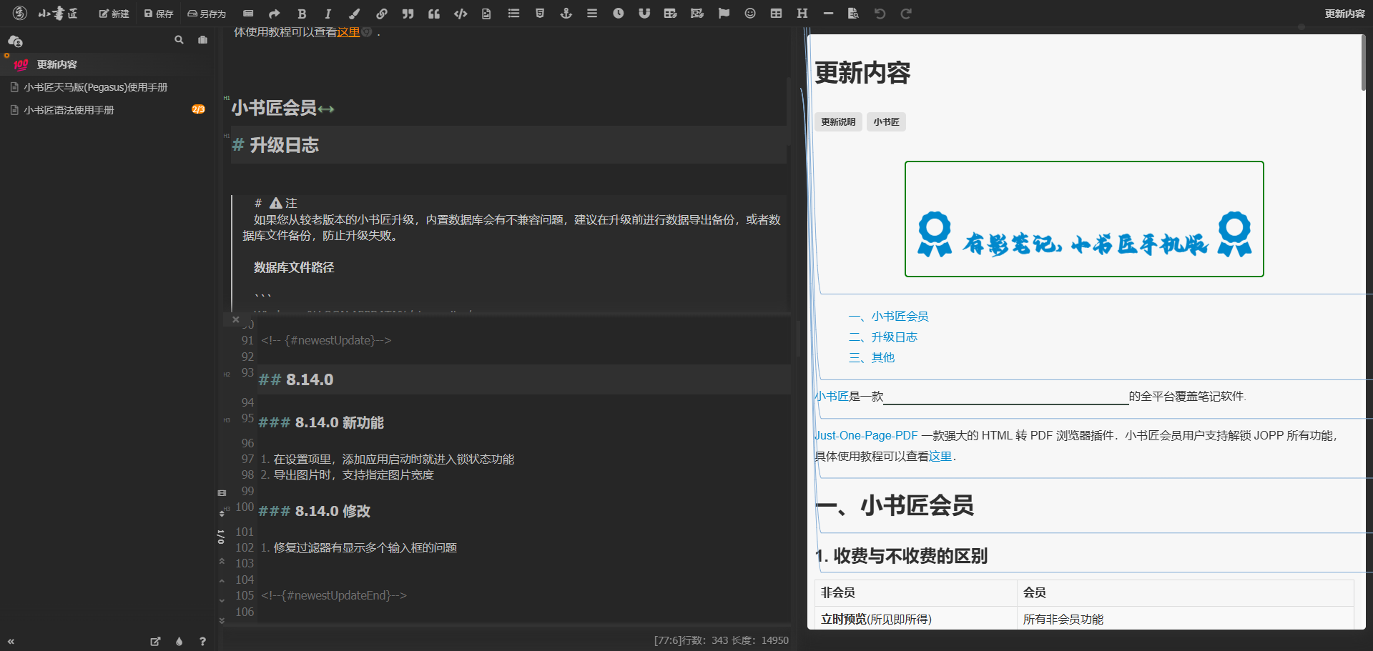The image size is (1373, 651).
Task: Open the emoji picker smiley icon
Action: tap(750, 14)
